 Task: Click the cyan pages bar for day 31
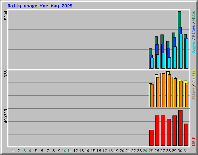[x=187, y=53]
